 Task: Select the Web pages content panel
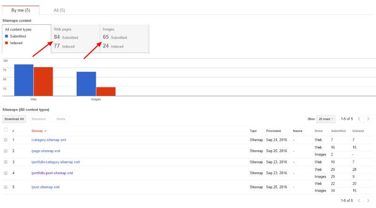pos(75,39)
